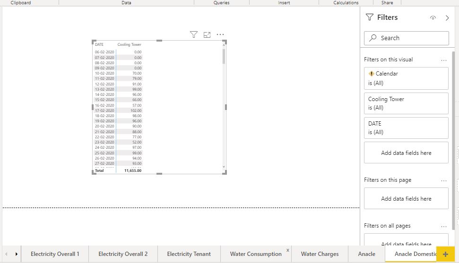Click the Filters pane vertical scrollbar
The width and height of the screenshot is (459, 263).
[453, 140]
